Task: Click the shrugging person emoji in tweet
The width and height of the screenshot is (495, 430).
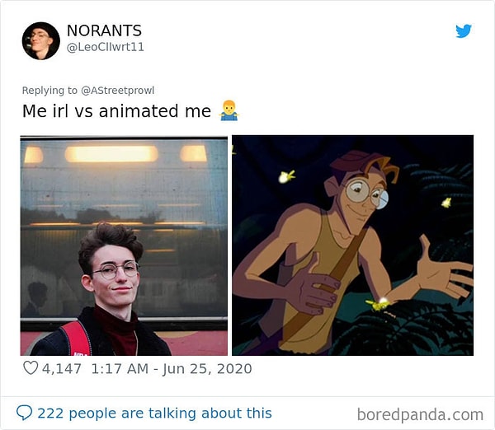Action: [x=229, y=111]
